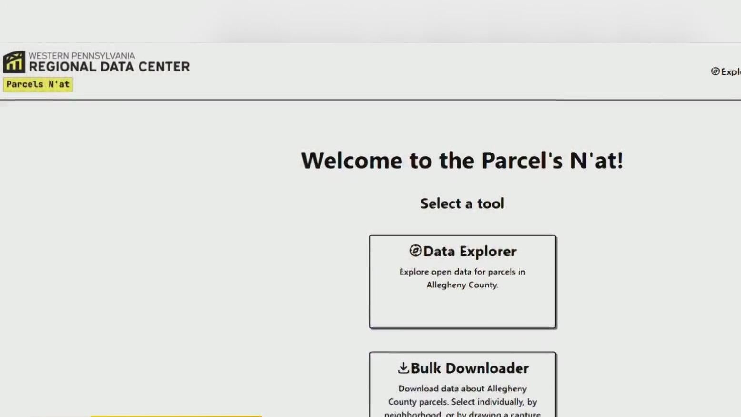The width and height of the screenshot is (741, 417).
Task: Click the WPRDC building logo icon
Action: pos(14,62)
